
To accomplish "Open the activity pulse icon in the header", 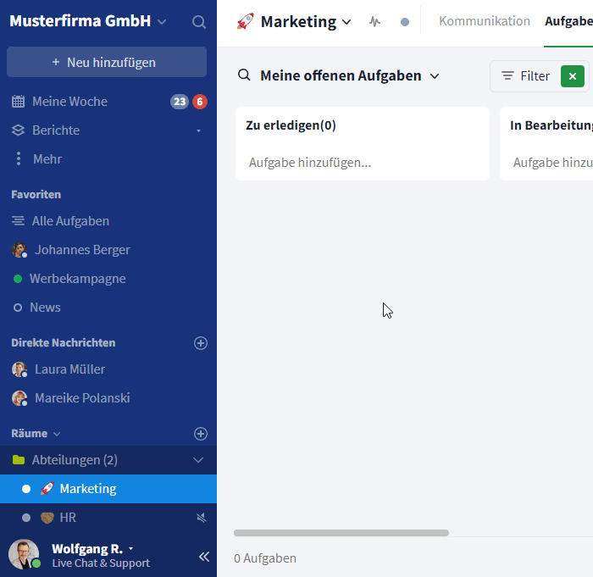I will coord(374,21).
